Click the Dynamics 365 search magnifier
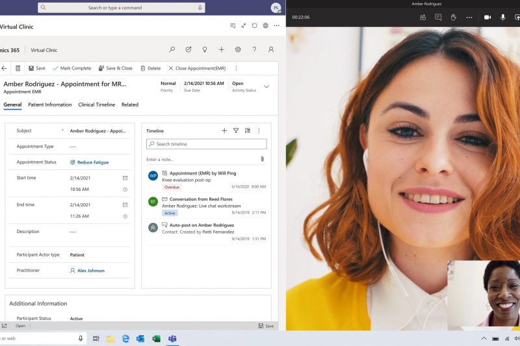The height and width of the screenshot is (346, 520). pos(172,49)
